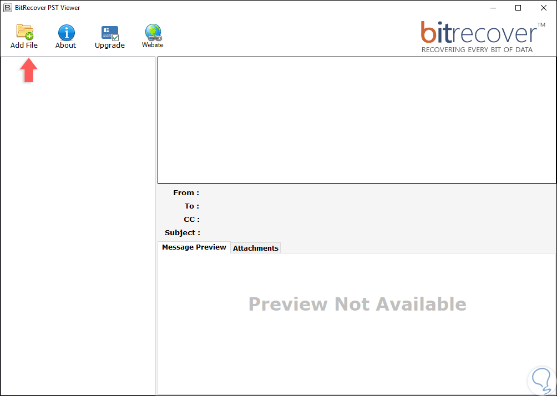The width and height of the screenshot is (557, 396).
Task: Open the Website globe icon
Action: click(153, 32)
